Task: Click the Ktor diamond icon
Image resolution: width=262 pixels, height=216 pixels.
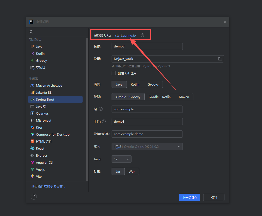Action: [x=32, y=128]
